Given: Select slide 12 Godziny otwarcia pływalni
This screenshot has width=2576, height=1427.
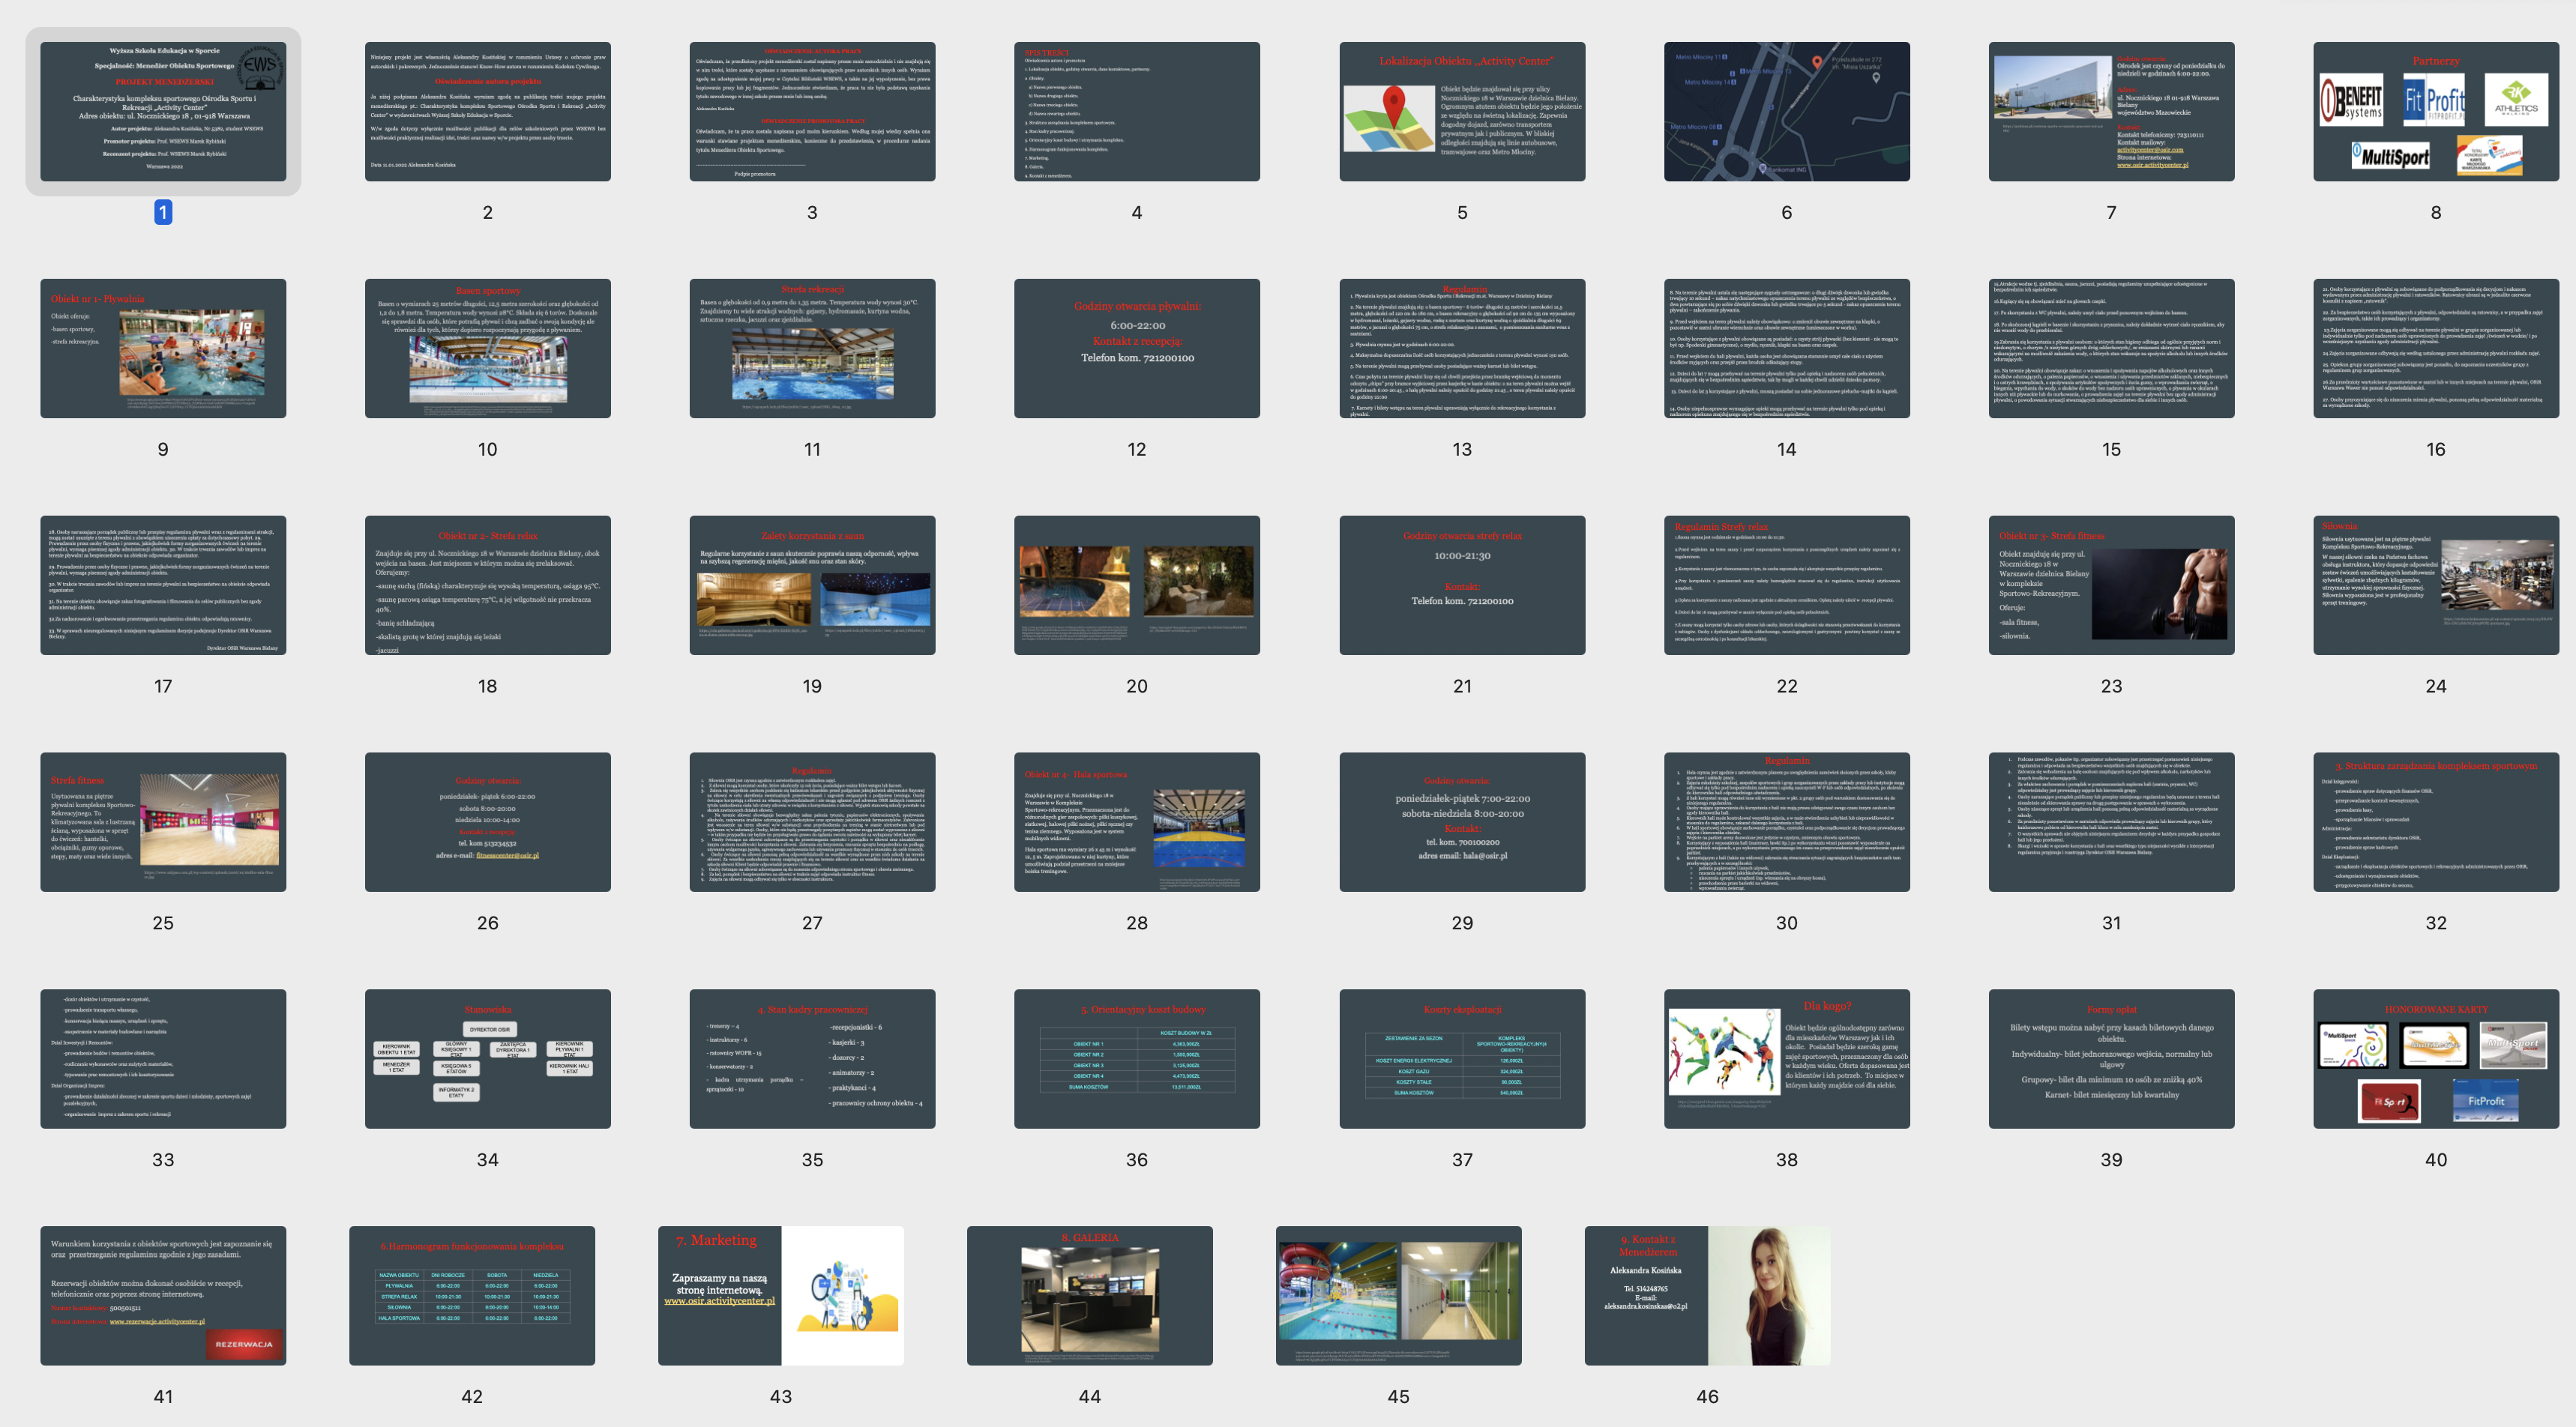Looking at the screenshot, I should pos(1136,348).
